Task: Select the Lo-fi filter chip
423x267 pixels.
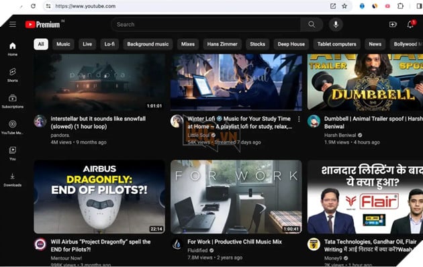Action: [109, 44]
